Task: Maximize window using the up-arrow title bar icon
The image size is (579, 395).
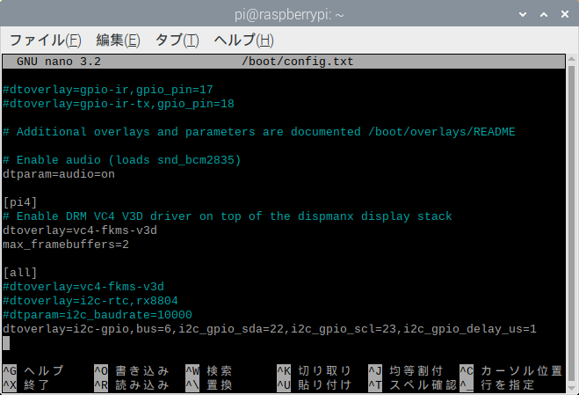Action: coord(544,14)
